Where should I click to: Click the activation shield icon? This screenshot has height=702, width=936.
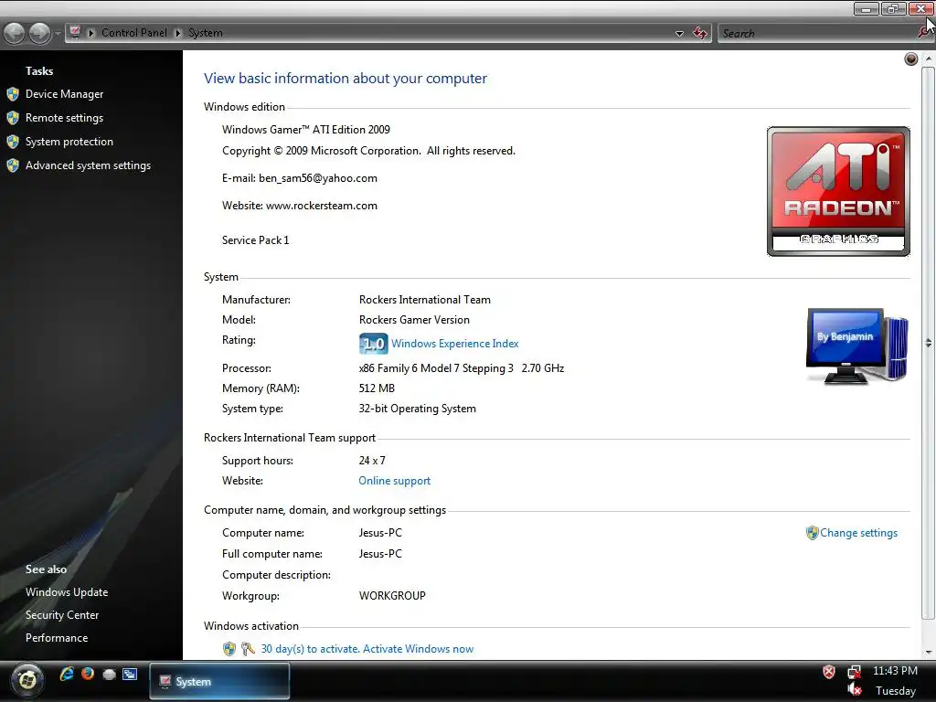229,649
